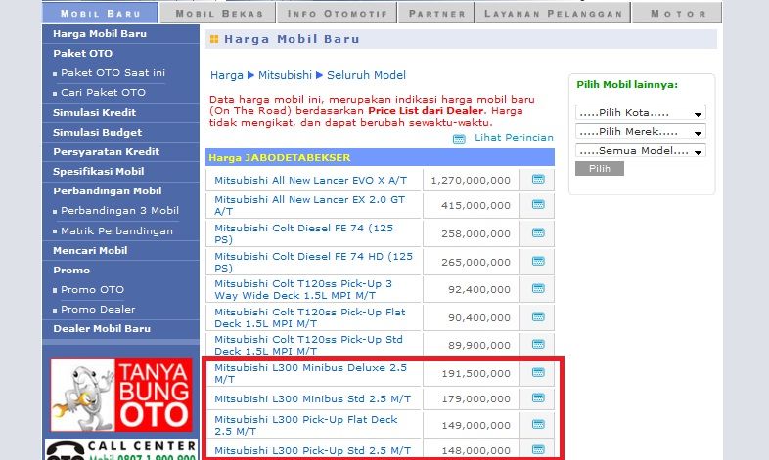
Task: Open Paket OTO Saat ini
Action: [x=113, y=73]
